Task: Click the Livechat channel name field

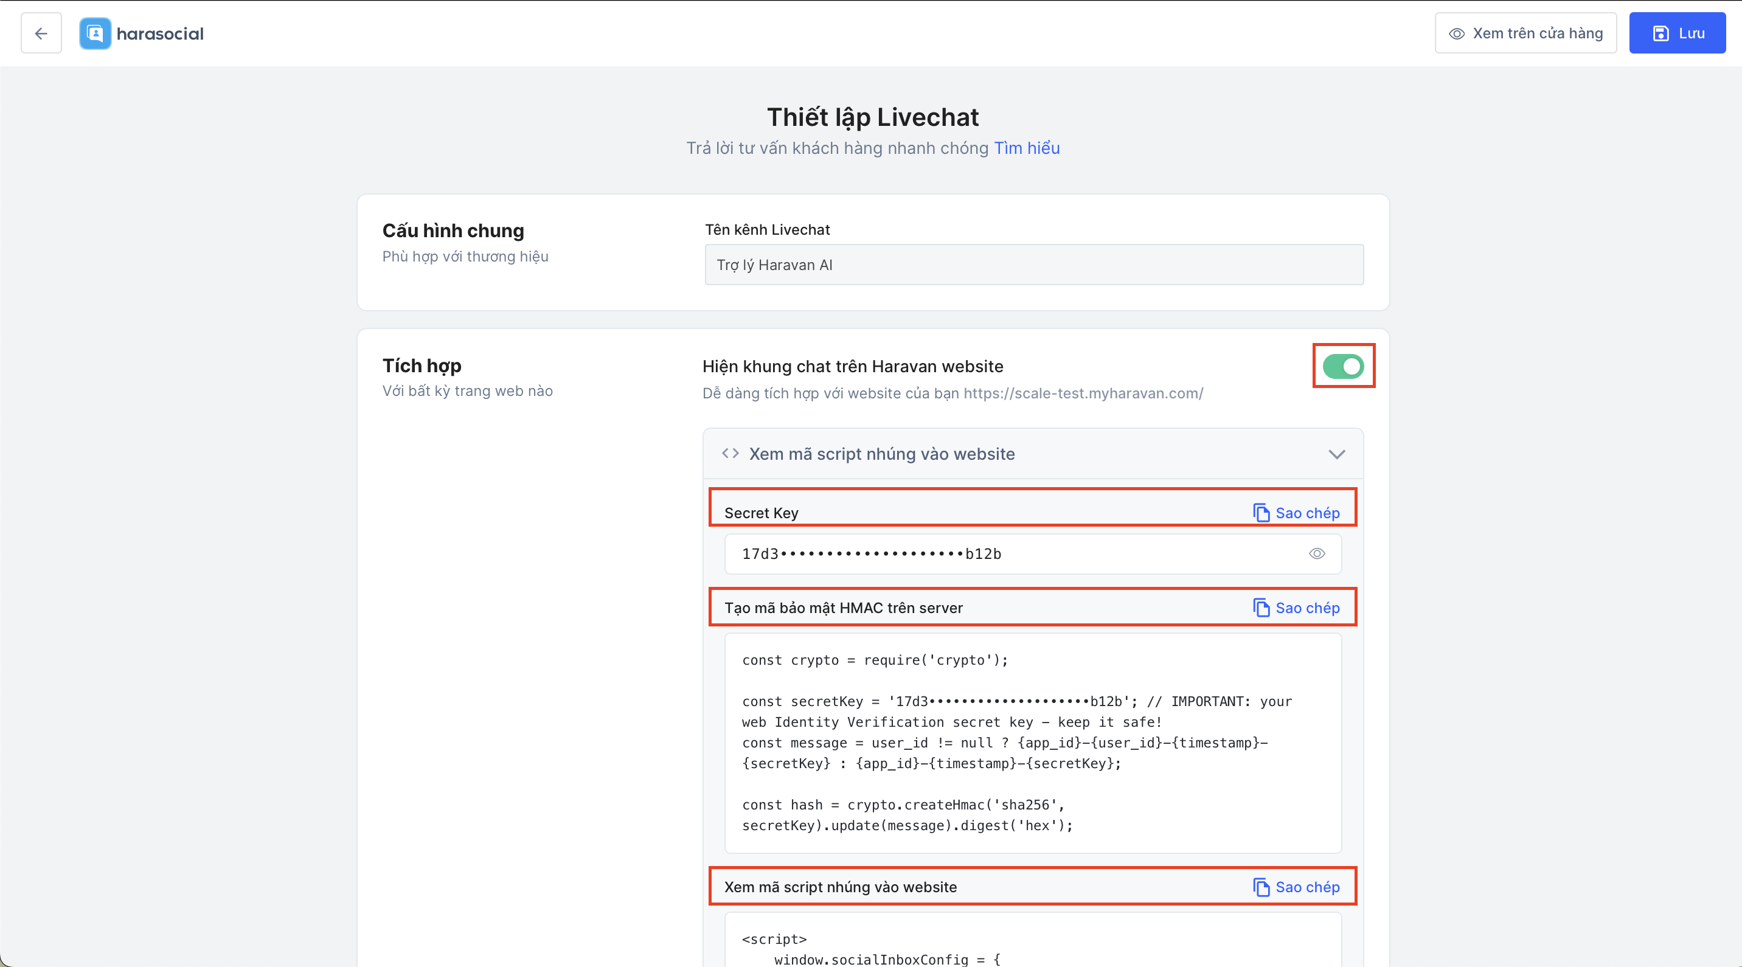Action: point(1033,265)
